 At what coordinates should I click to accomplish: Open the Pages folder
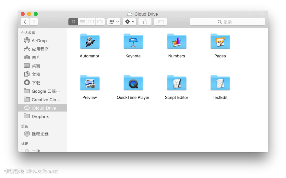tap(220, 42)
